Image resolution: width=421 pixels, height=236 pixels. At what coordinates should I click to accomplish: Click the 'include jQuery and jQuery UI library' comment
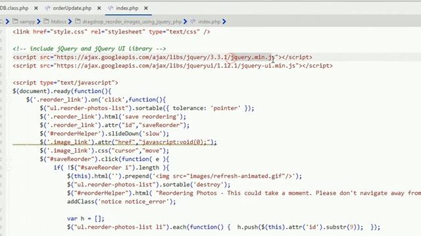tap(89, 49)
